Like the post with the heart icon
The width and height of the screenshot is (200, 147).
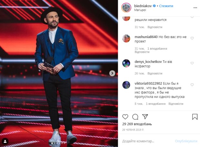click(x=125, y=117)
